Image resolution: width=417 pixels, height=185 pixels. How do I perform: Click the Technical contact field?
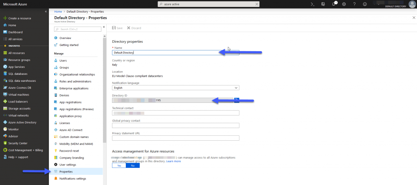[x=176, y=113]
